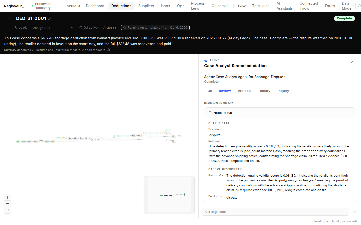Click the person icon beside Lead
The width and height of the screenshot is (361, 225).
pos(16,28)
